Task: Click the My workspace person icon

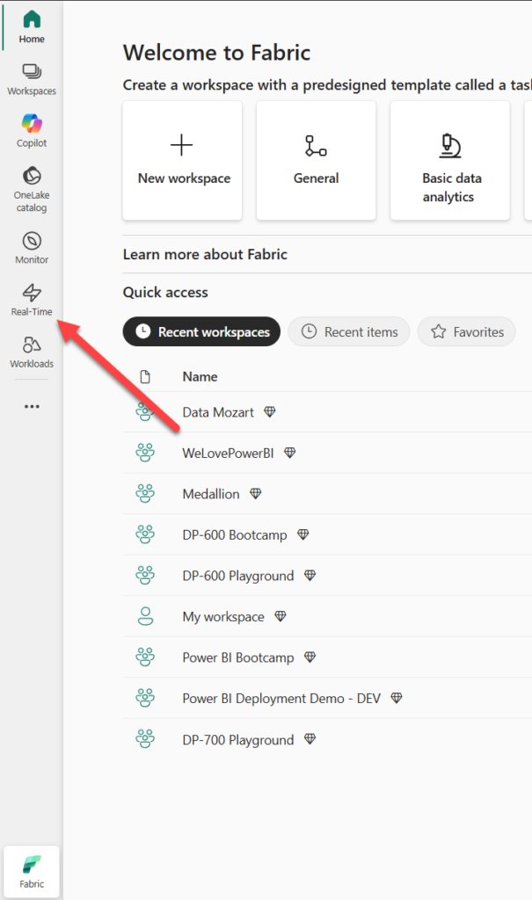Action: click(145, 617)
